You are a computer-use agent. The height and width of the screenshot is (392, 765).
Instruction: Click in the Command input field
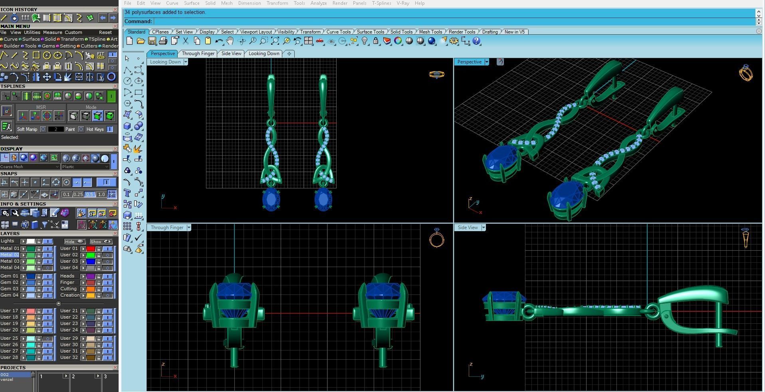[454, 22]
